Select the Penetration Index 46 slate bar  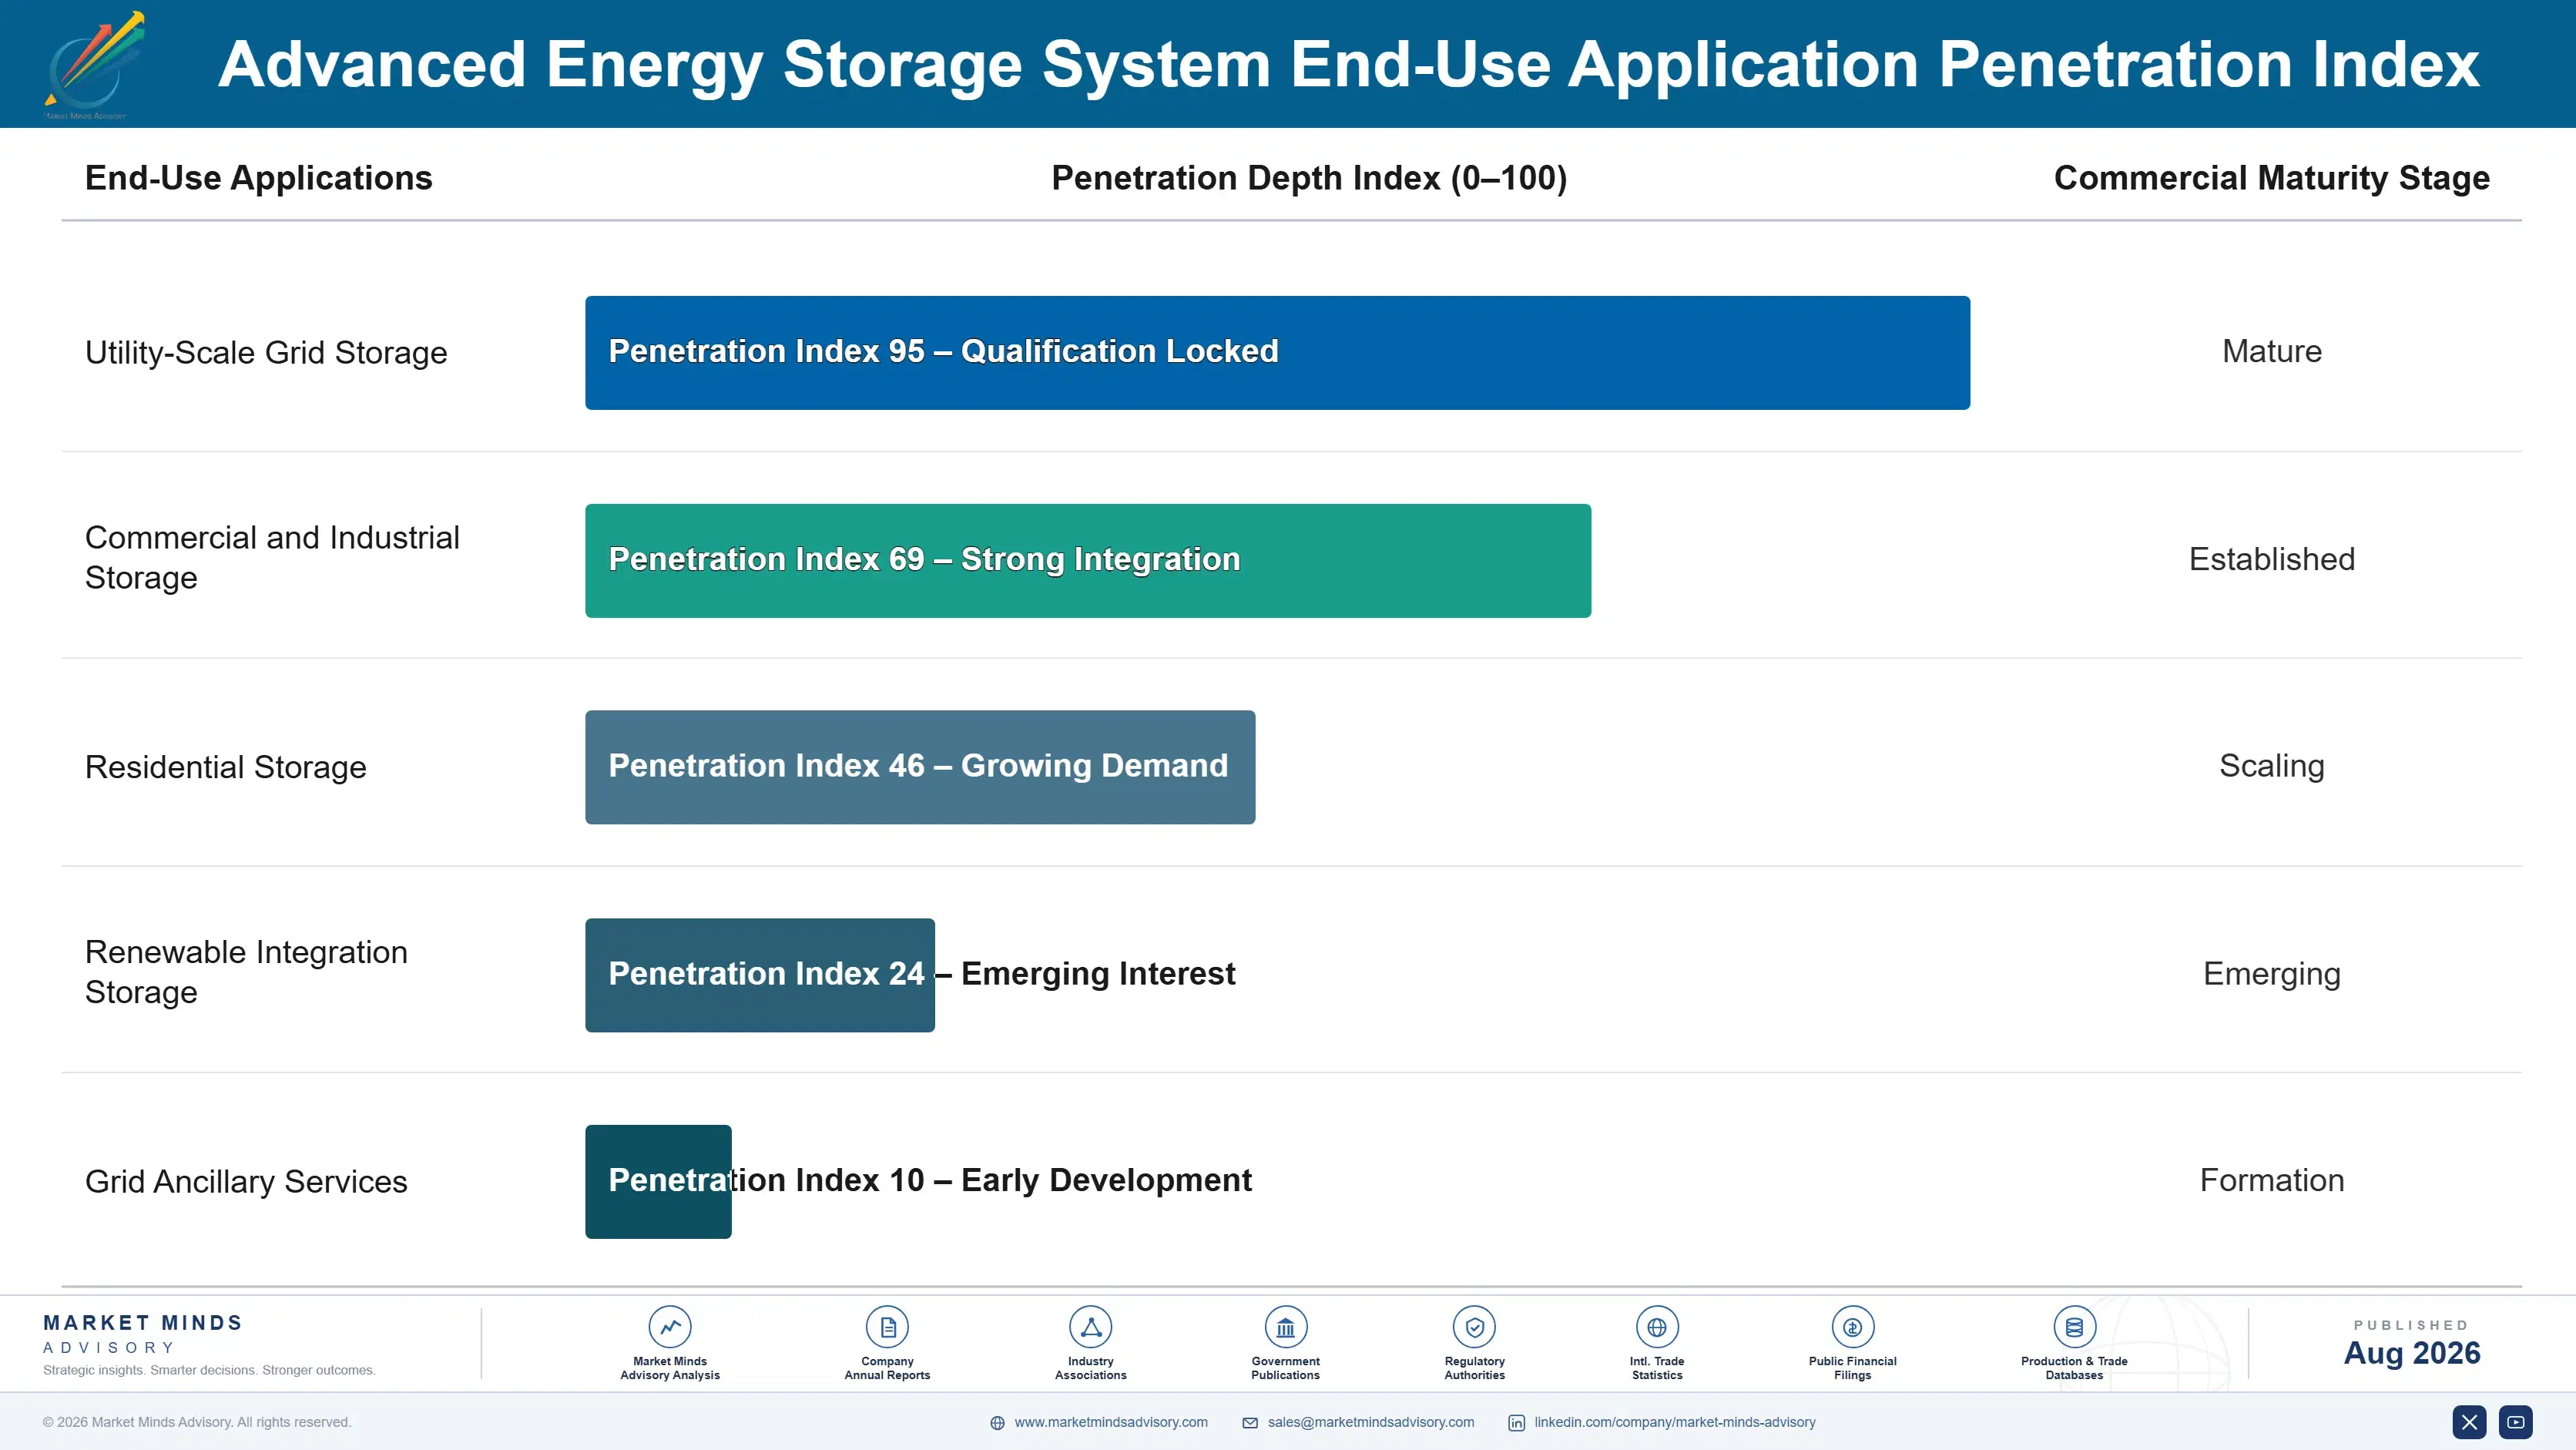click(920, 767)
